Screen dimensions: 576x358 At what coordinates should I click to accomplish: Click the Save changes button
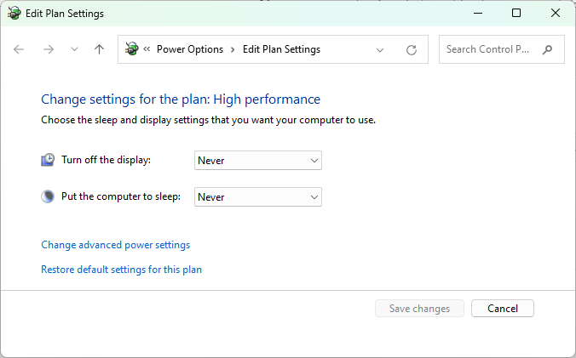419,309
